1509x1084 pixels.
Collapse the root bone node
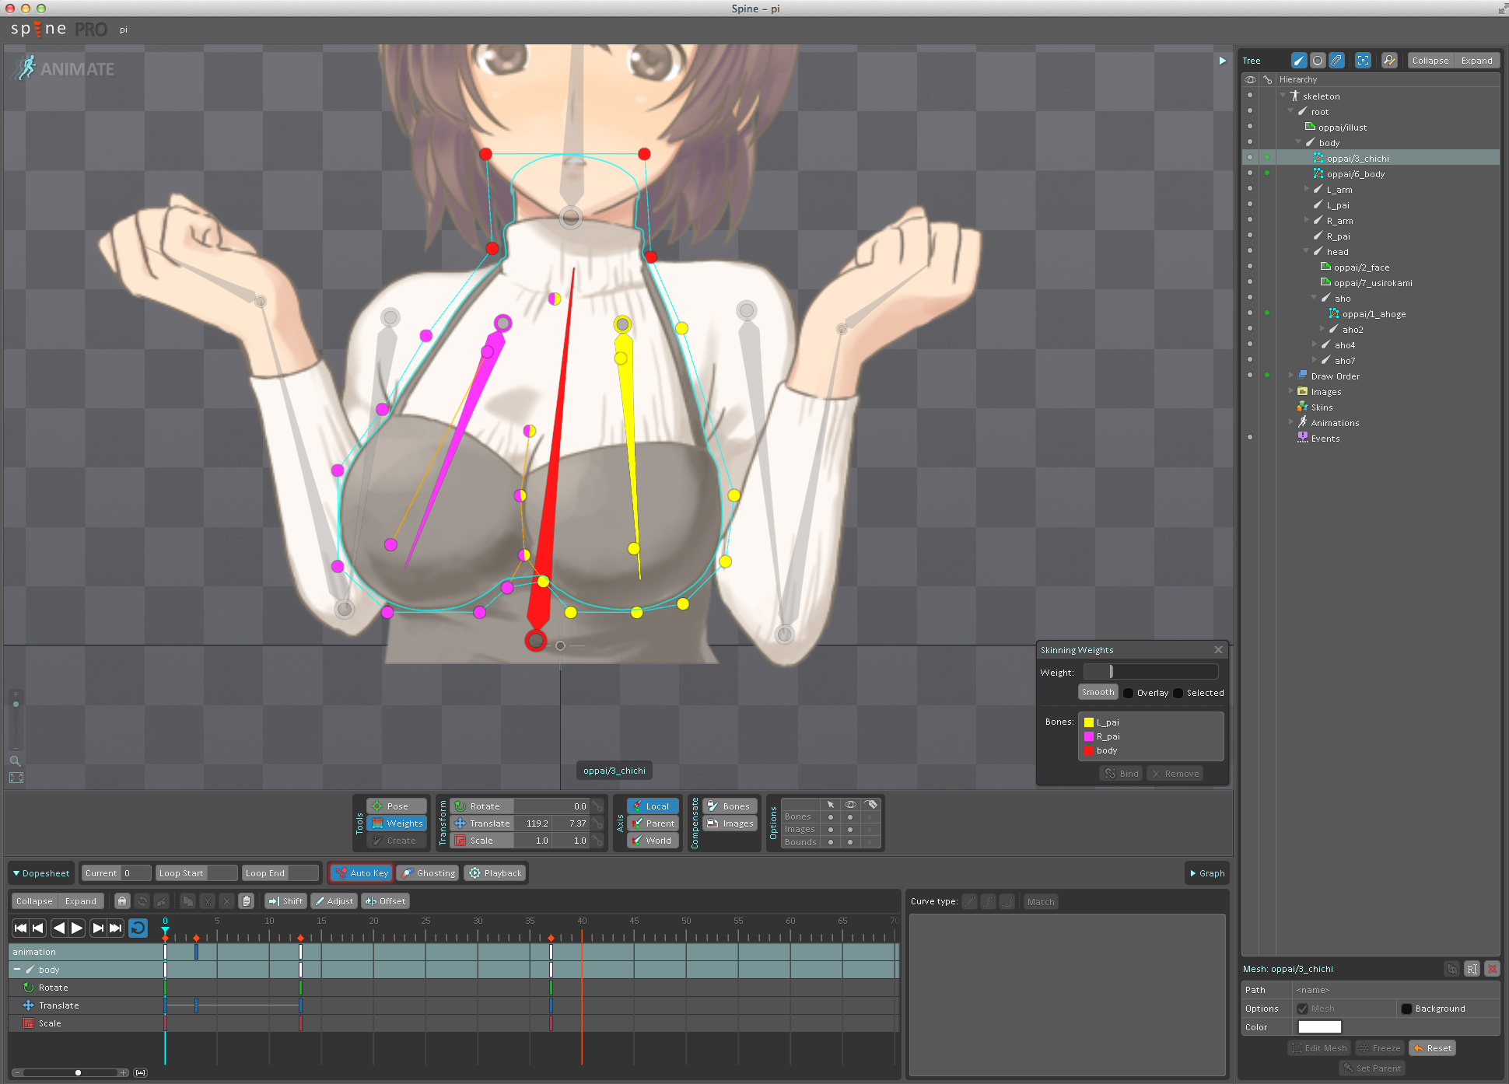click(x=1290, y=111)
